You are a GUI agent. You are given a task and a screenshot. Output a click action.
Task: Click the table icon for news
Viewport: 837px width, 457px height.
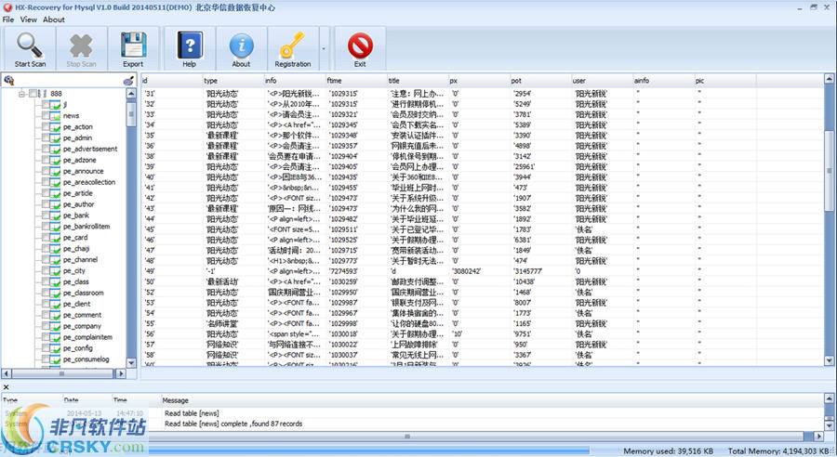[56, 116]
